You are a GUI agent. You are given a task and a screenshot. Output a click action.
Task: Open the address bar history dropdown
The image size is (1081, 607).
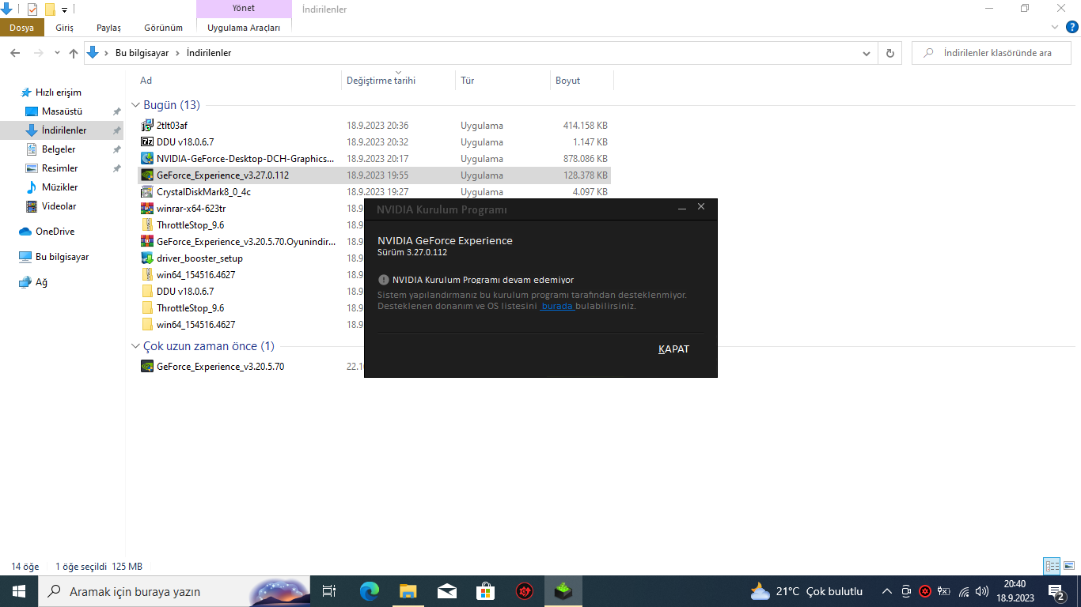point(867,53)
